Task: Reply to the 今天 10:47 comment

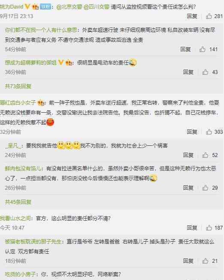Action: (x=192, y=228)
